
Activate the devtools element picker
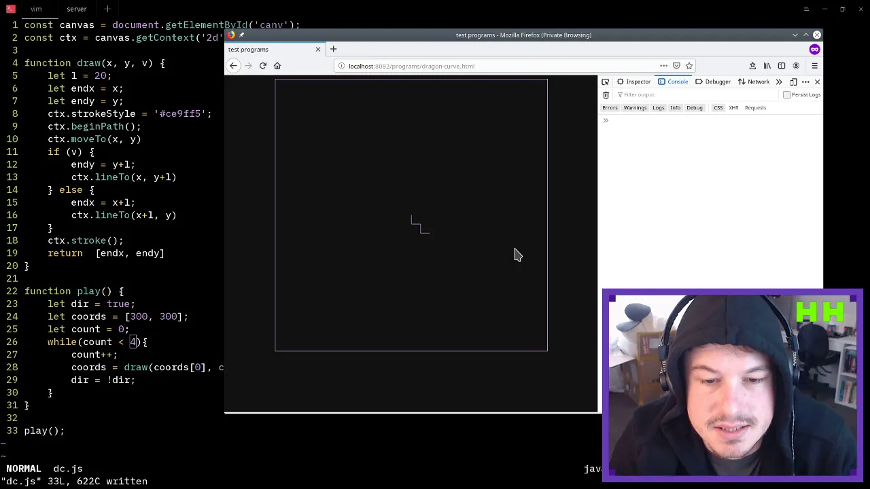[605, 81]
